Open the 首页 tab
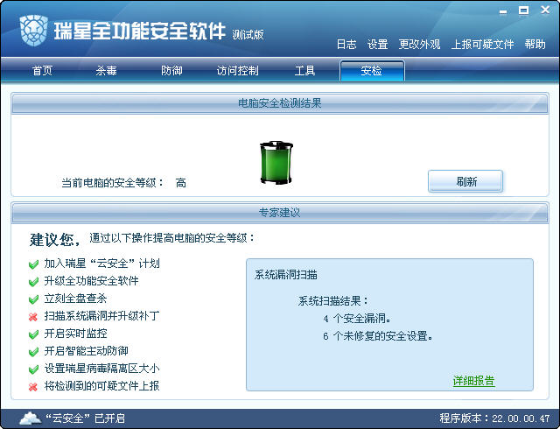 [x=42, y=70]
